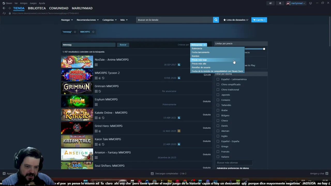
Task: Open the Ver menu
Action: [x=16, y=3]
